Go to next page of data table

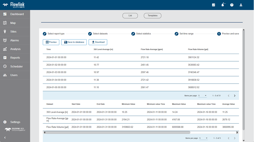click(235, 96)
